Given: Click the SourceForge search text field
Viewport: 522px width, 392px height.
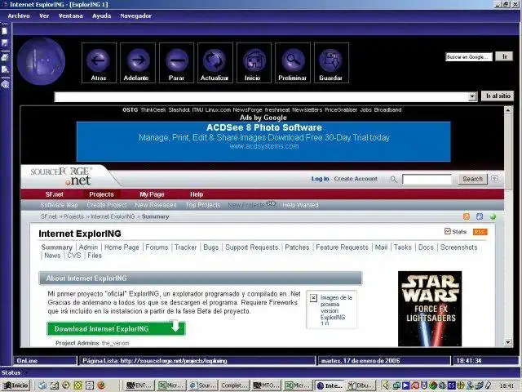Looking at the screenshot, I should pyautogui.click(x=427, y=179).
